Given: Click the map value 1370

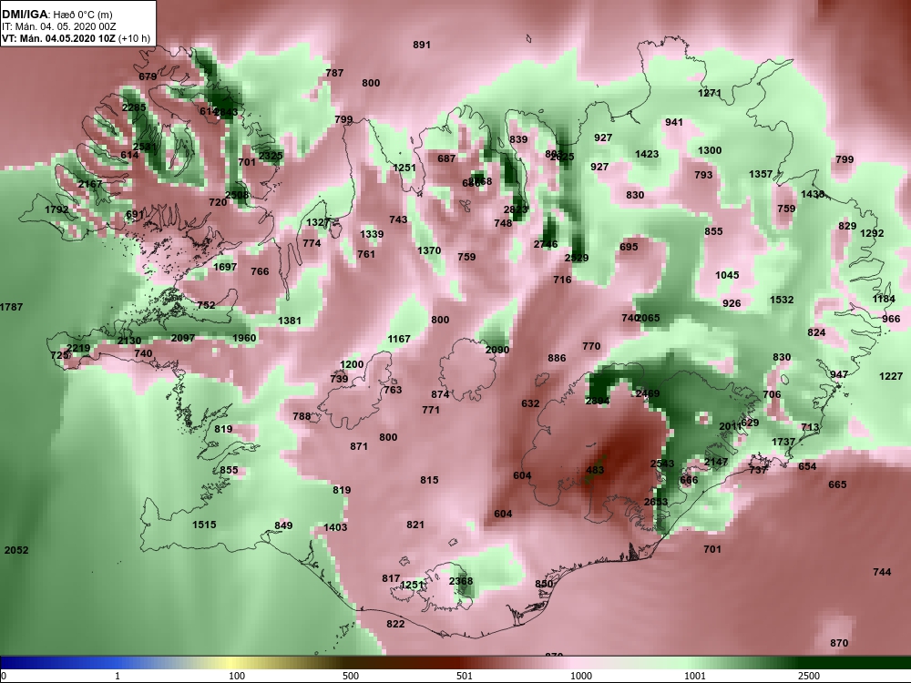Looking at the screenshot, I should pyautogui.click(x=429, y=250).
